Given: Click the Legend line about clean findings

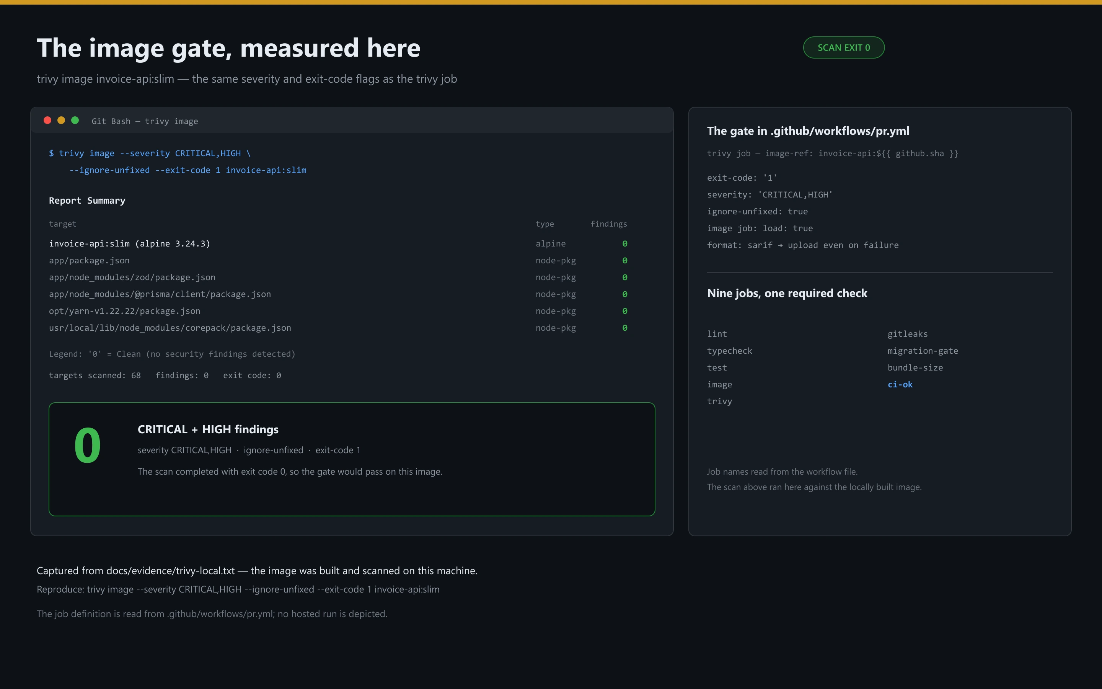Looking at the screenshot, I should click(x=172, y=354).
